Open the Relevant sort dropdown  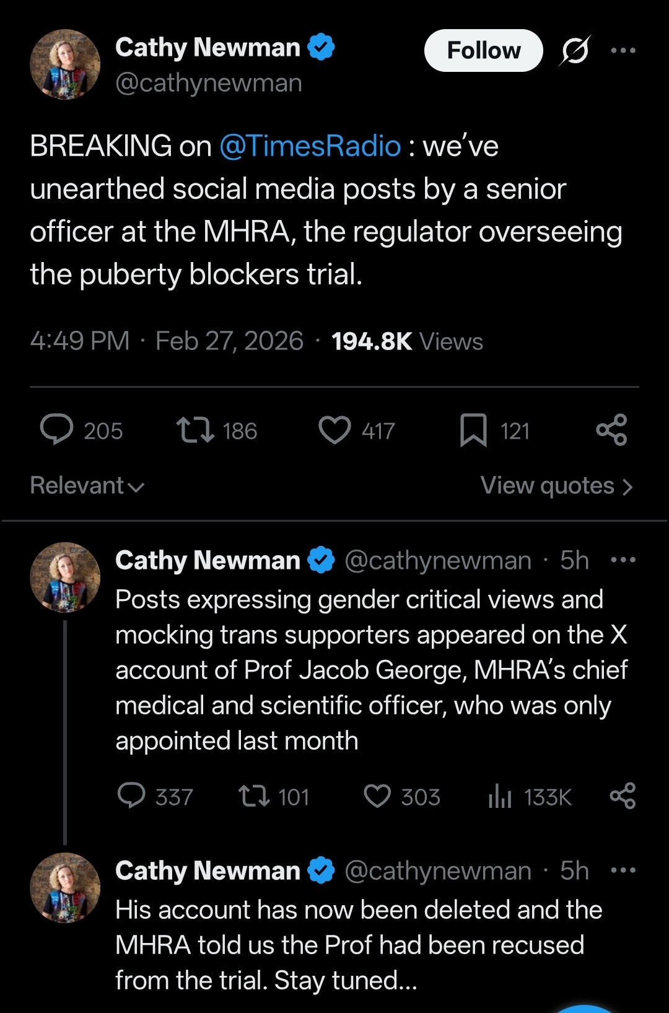click(87, 486)
